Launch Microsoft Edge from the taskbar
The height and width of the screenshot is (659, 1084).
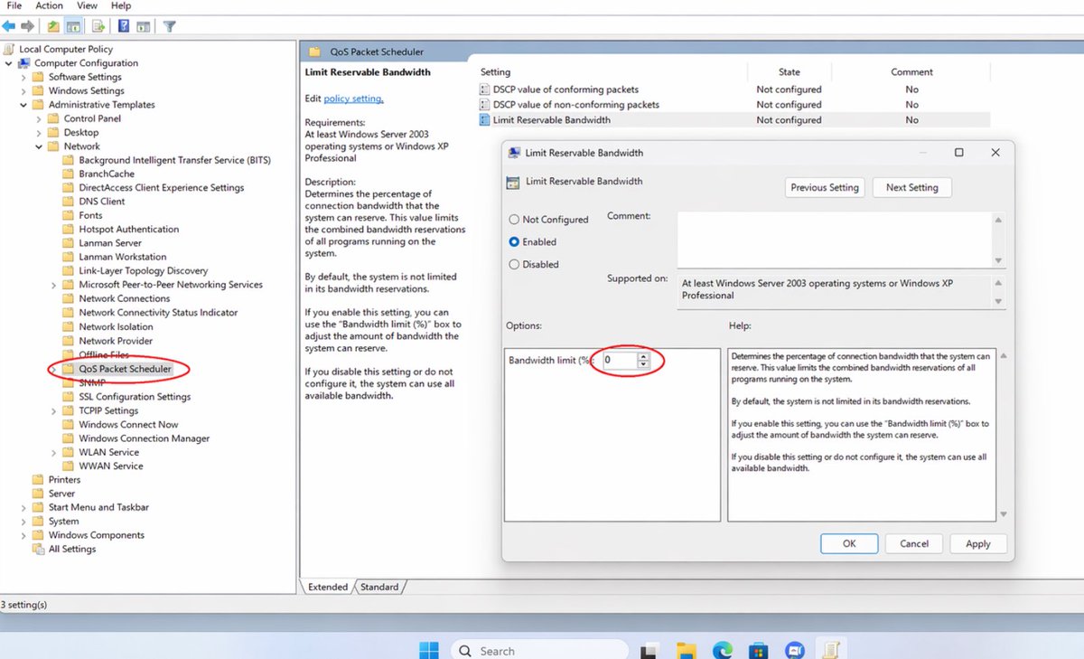click(723, 650)
